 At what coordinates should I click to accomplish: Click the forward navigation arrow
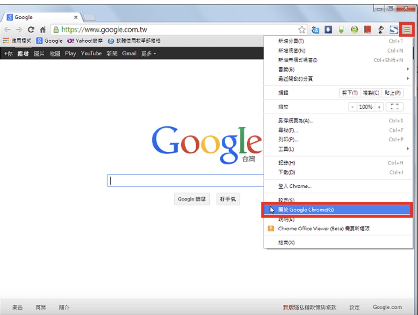coord(19,30)
